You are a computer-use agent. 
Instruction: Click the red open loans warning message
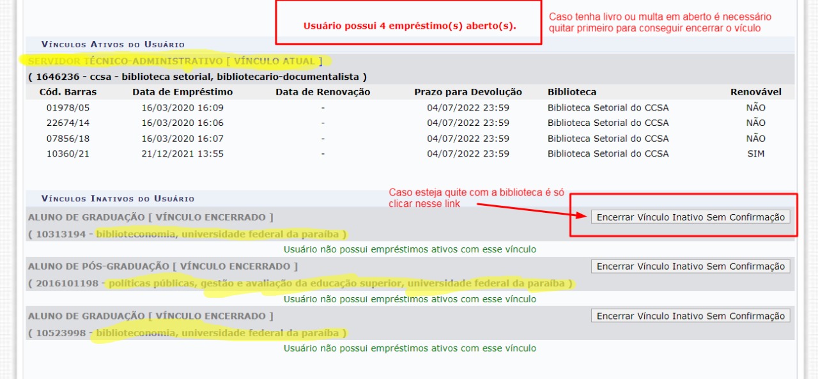409,27
